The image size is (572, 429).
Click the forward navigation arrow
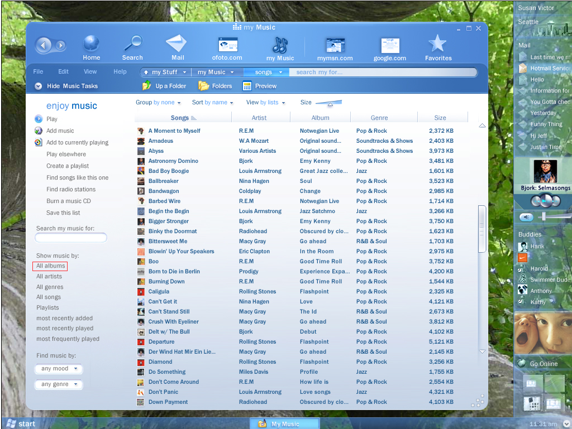coord(60,45)
